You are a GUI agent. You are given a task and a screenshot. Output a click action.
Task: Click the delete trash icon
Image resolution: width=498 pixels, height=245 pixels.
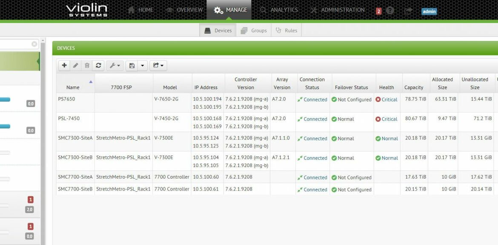(87, 66)
